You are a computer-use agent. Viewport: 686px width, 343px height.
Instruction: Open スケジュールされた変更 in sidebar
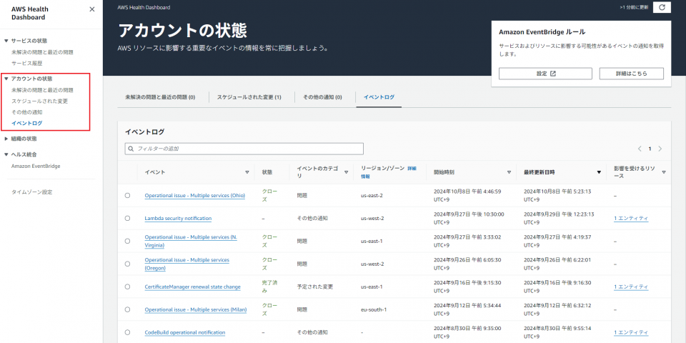(39, 101)
